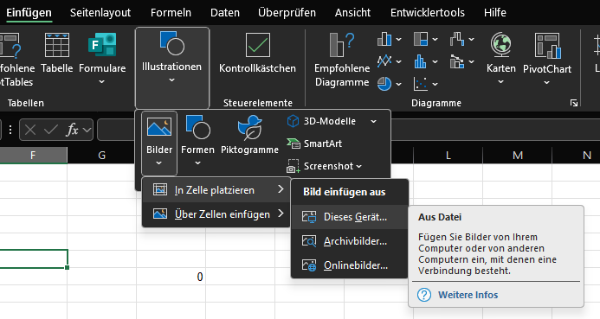This screenshot has width=600, height=319.
Task: Expand the statistics chart dropdown arrow
Action: tap(435, 61)
